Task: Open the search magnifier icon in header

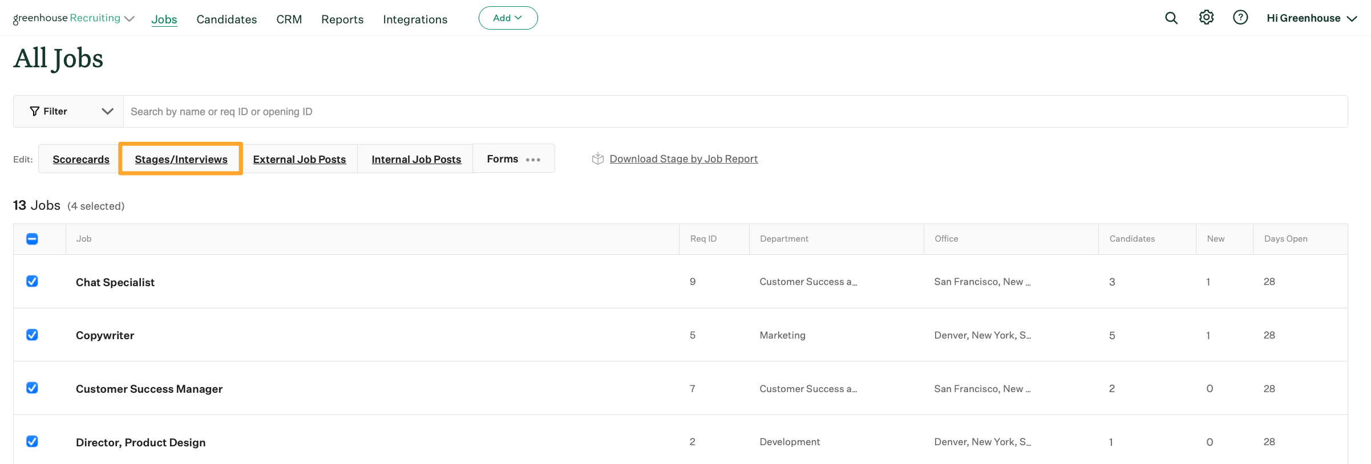Action: [1171, 18]
